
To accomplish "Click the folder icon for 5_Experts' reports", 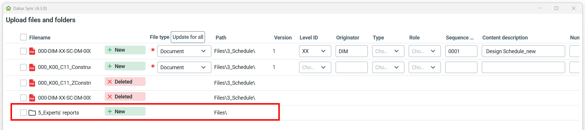I will [x=32, y=113].
